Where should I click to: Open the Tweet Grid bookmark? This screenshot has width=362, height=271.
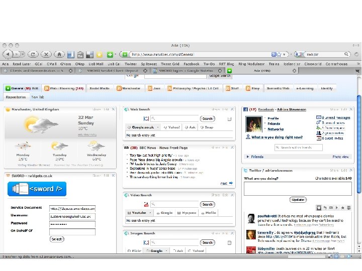point(170,64)
